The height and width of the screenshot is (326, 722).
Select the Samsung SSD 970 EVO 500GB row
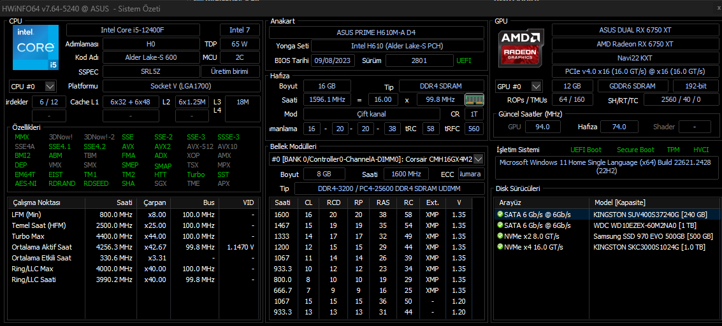[x=607, y=236]
